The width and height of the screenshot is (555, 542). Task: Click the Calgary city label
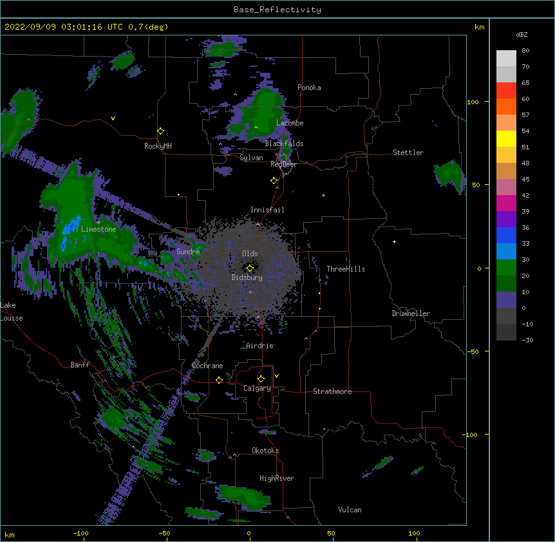pyautogui.click(x=257, y=388)
